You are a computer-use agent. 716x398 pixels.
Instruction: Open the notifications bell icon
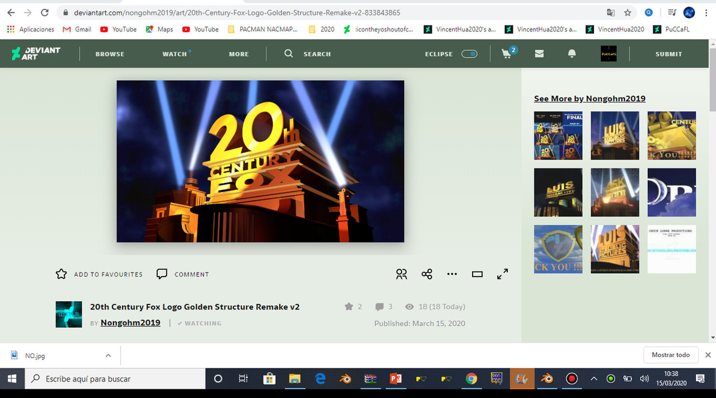click(x=572, y=54)
